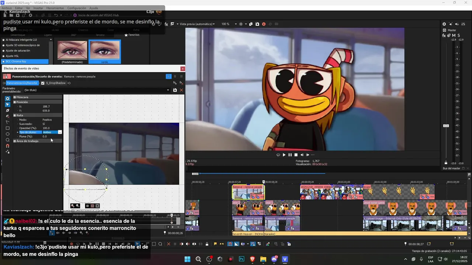
Task: Collapse the Ruta section
Action: [x=15, y=115]
